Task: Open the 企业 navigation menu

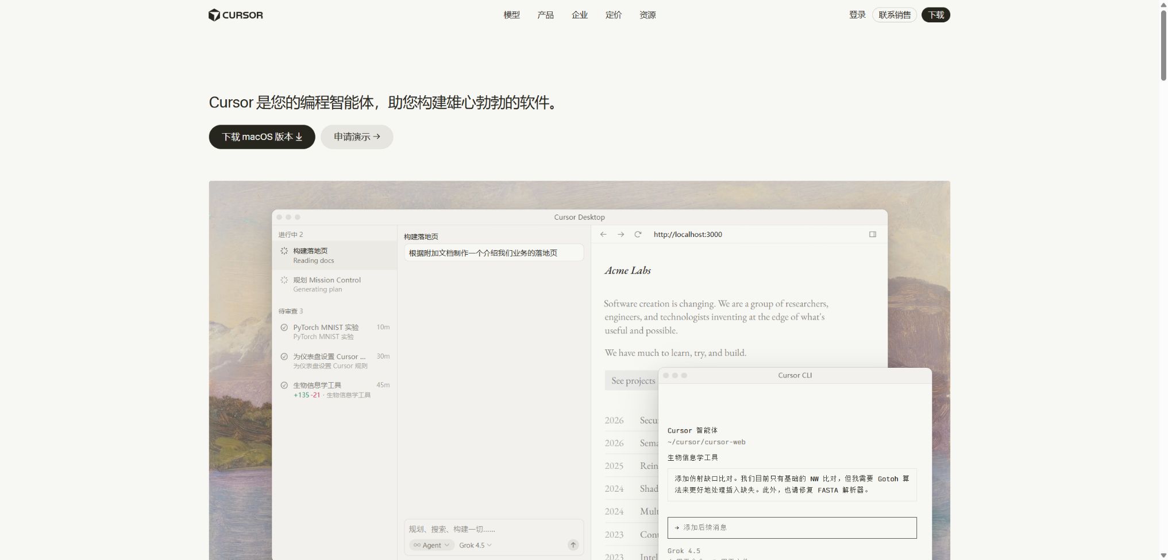Action: coord(579,15)
